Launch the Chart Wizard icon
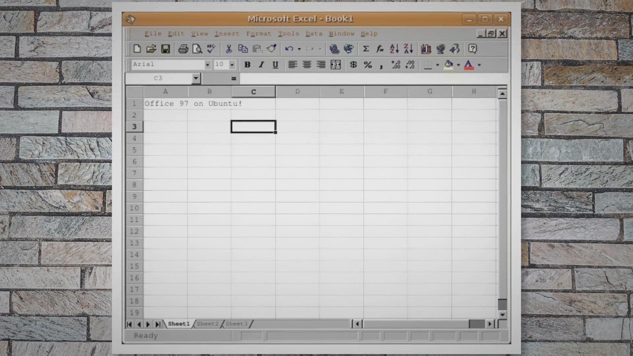Viewport: 633px width, 356px height. [426, 49]
